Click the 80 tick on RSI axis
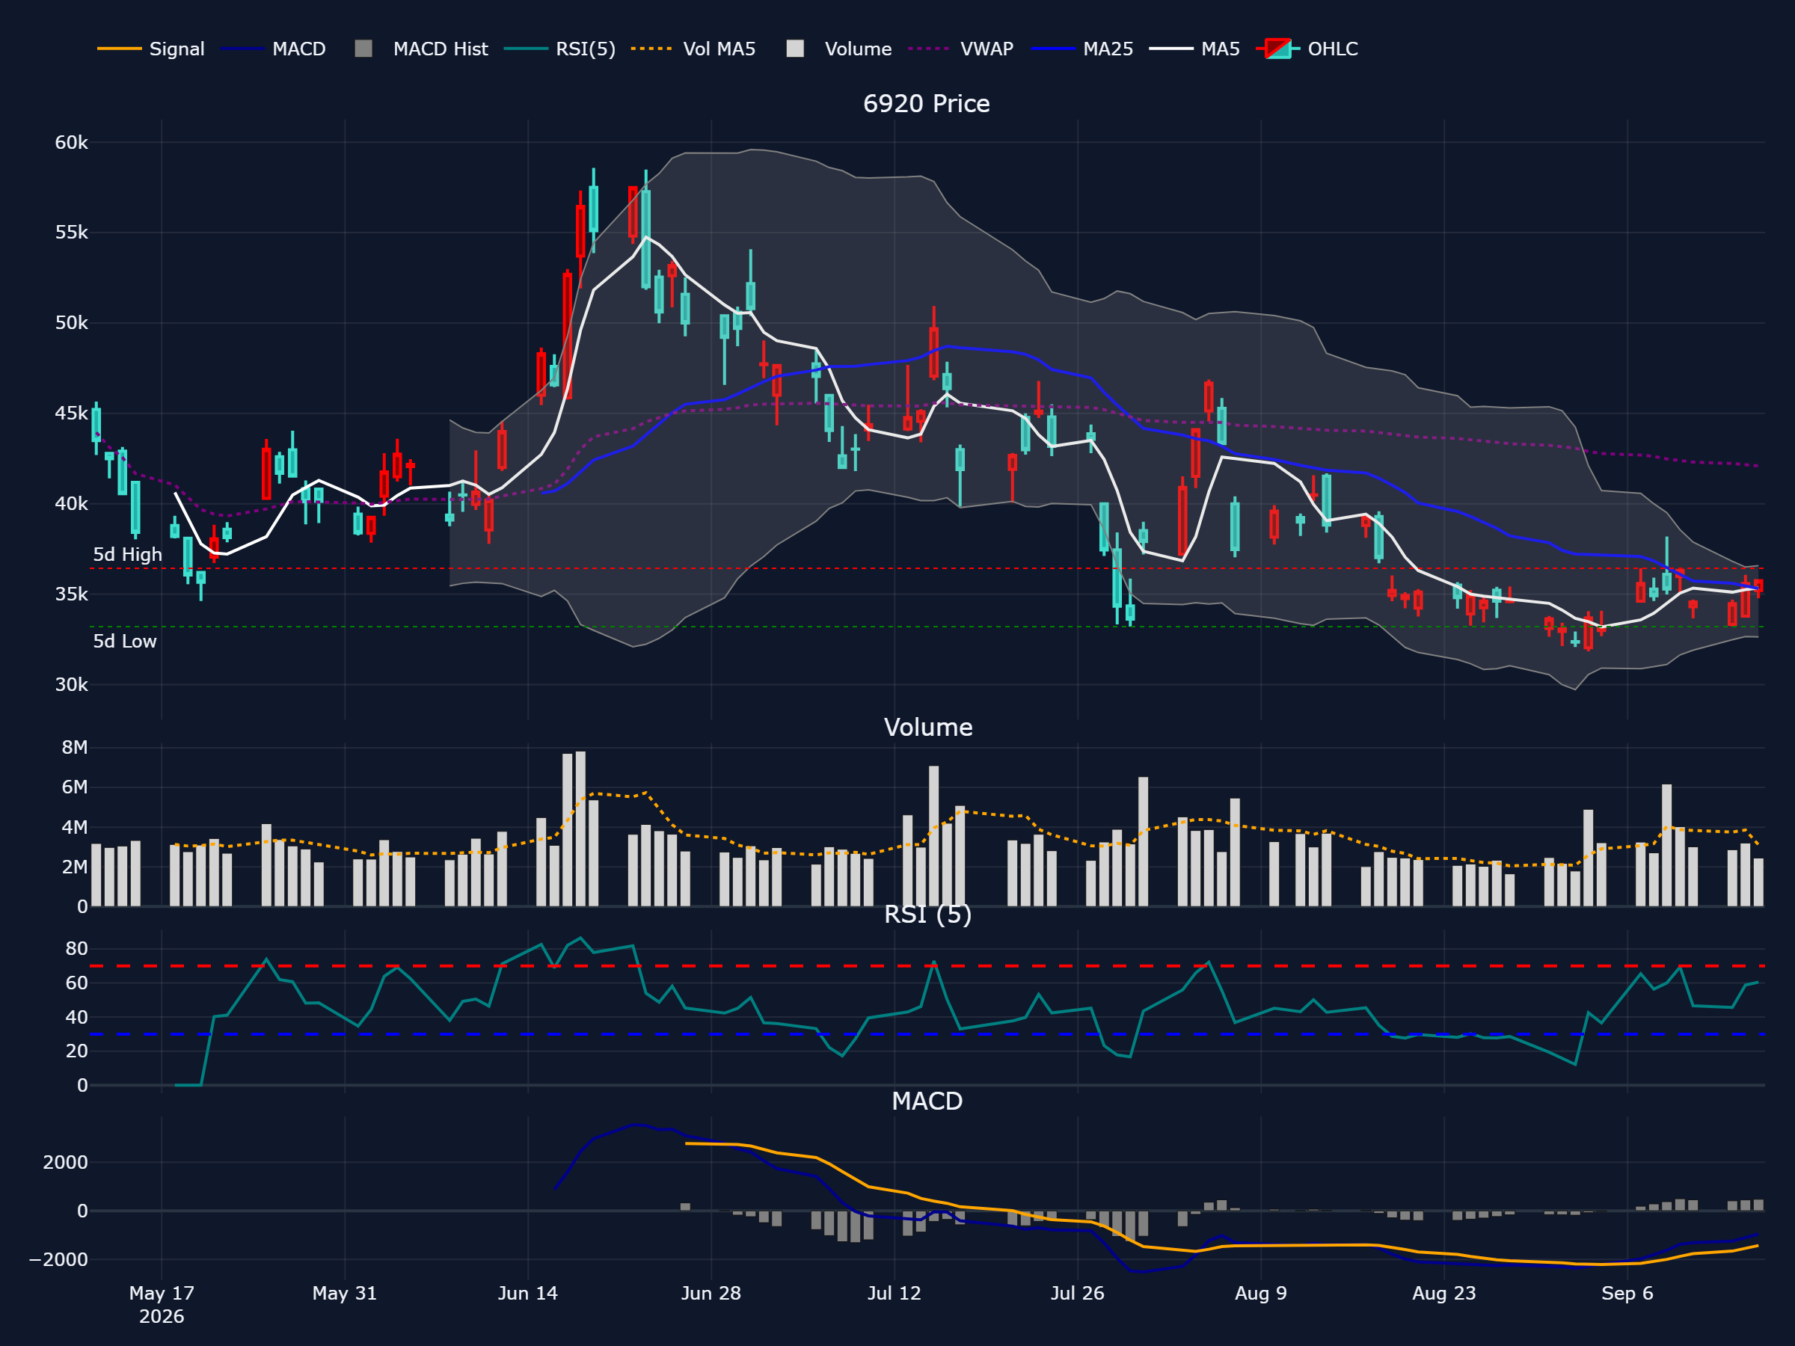Screen dimensions: 1795x1346 click(77, 948)
